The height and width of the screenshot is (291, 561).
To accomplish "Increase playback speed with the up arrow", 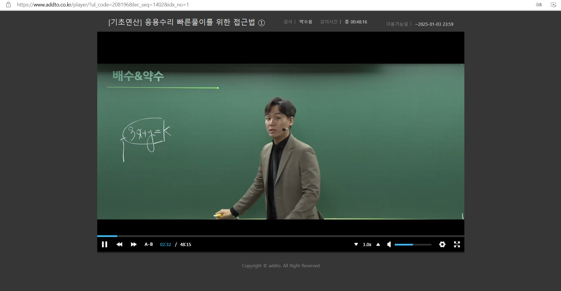I will coord(378,244).
